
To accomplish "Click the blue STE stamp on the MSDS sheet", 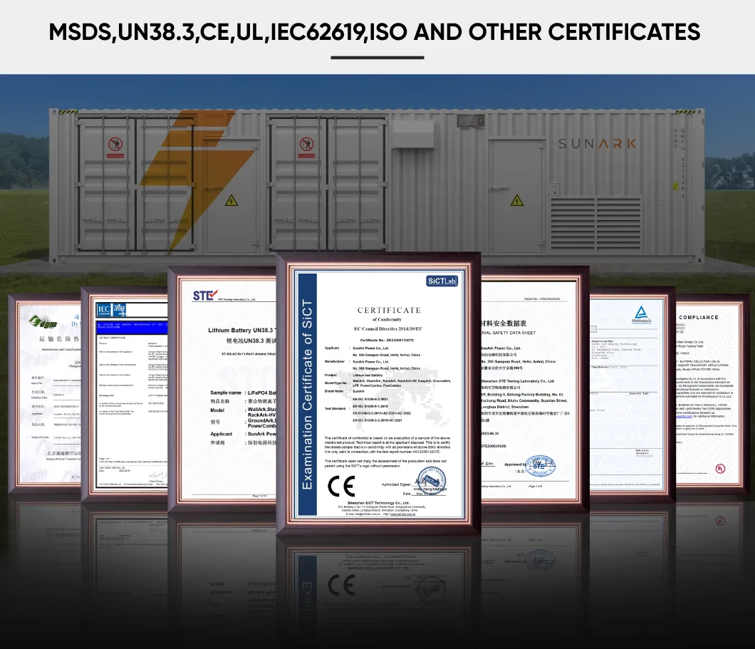I will [540, 466].
